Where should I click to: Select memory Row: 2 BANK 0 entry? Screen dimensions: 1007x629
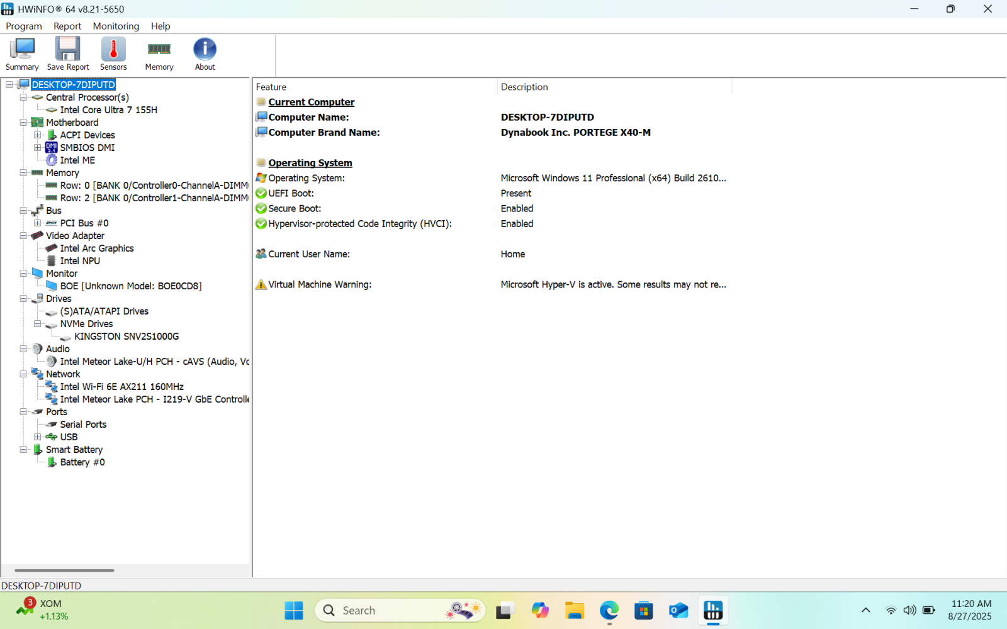click(154, 198)
